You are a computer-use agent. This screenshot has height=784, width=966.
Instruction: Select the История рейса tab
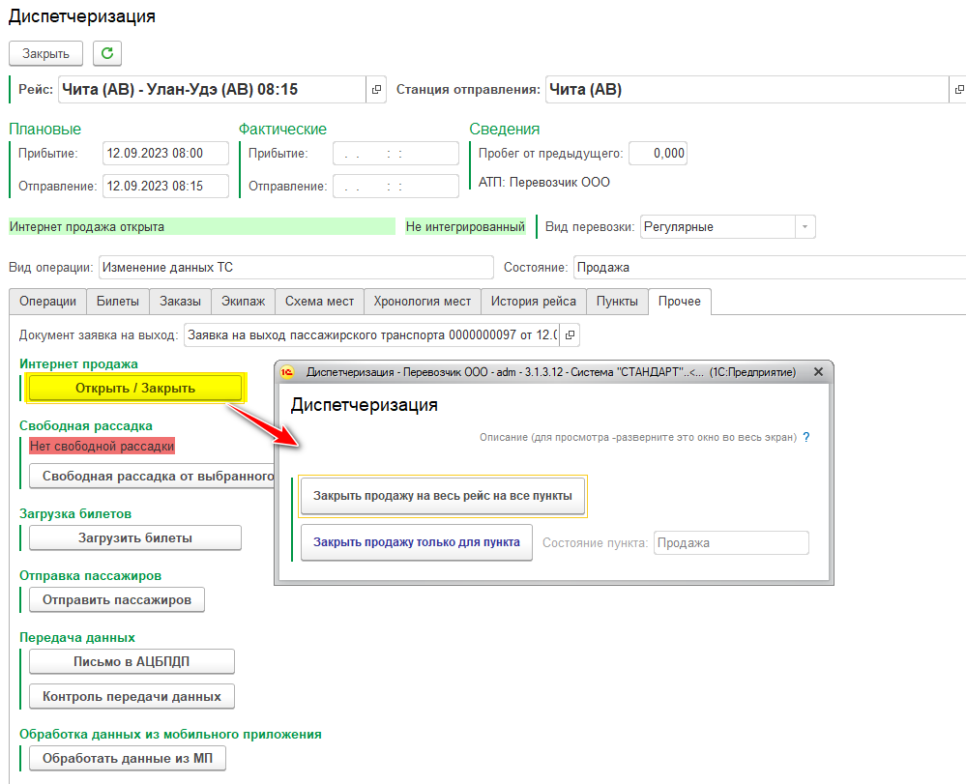click(x=533, y=302)
